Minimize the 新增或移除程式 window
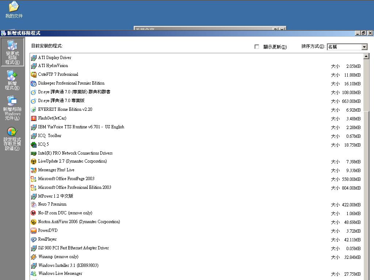The width and height of the screenshot is (374, 280). click(x=358, y=33)
